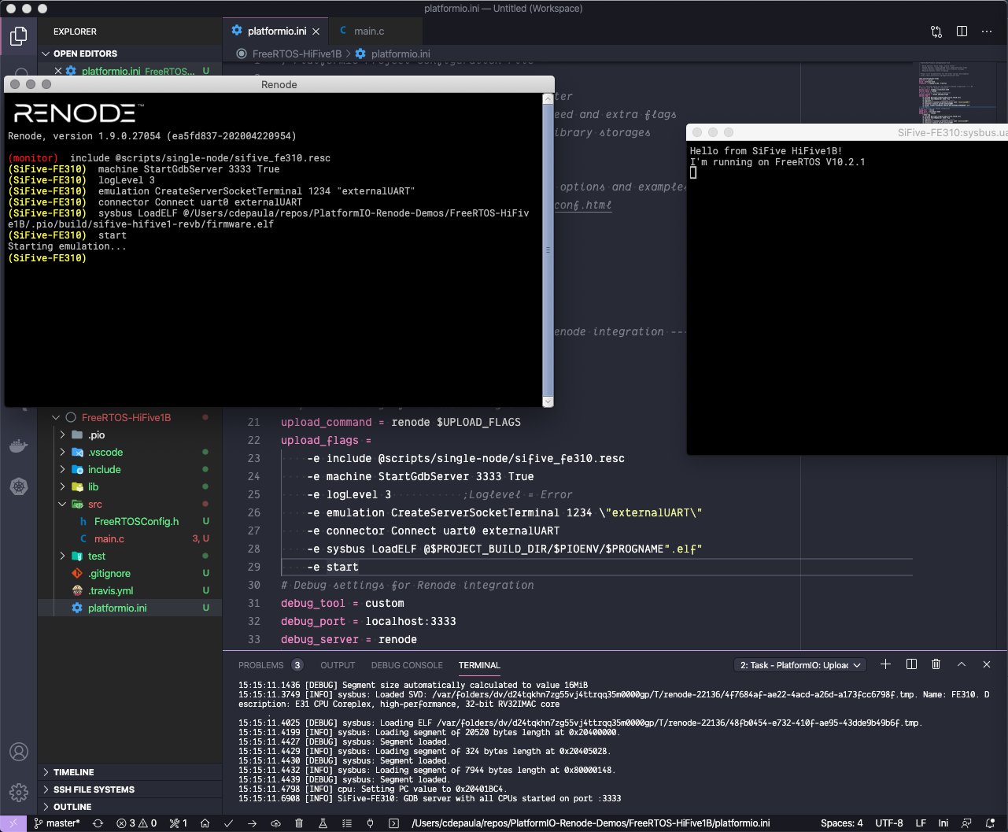Screen dimensions: 1008x832
Task: Show errors and warnings count
Action: coord(136,823)
